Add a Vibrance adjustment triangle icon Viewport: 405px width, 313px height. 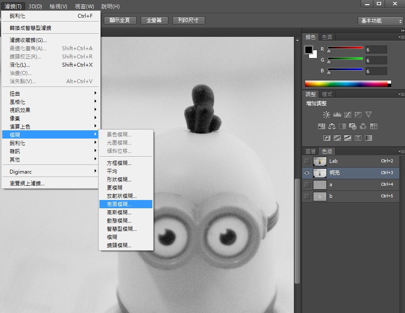pos(369,114)
